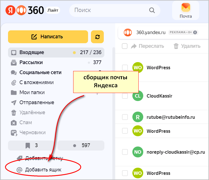Image resolution: width=209 pixels, height=180 pixels.
Task: Open the first WordPress message
Action: click(162, 68)
